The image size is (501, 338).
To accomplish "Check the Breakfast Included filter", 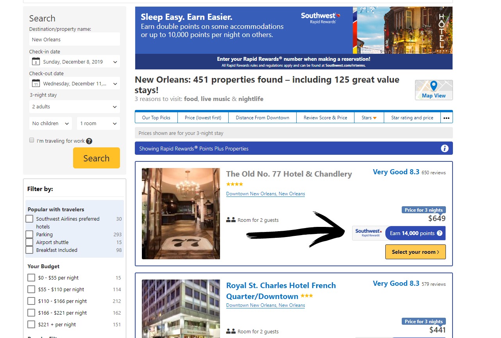I will click(29, 250).
